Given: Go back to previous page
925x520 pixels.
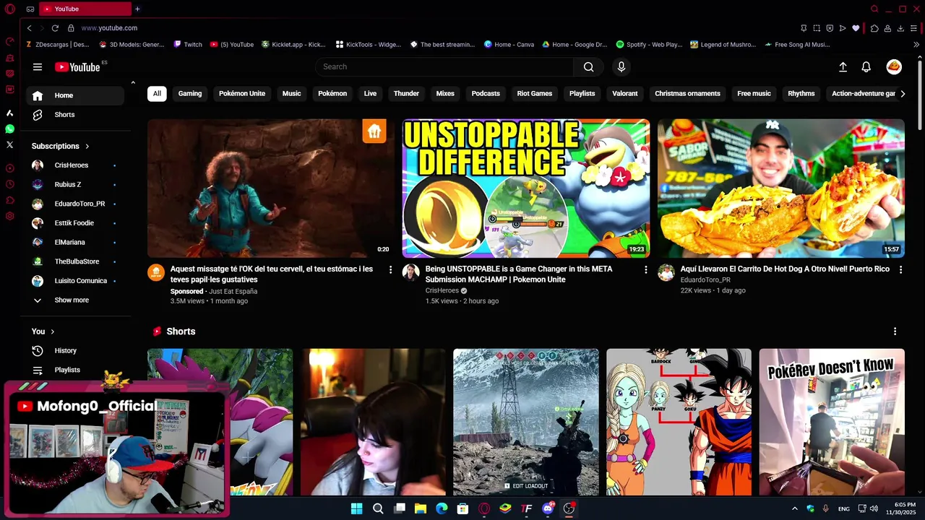Looking at the screenshot, I should (x=30, y=28).
